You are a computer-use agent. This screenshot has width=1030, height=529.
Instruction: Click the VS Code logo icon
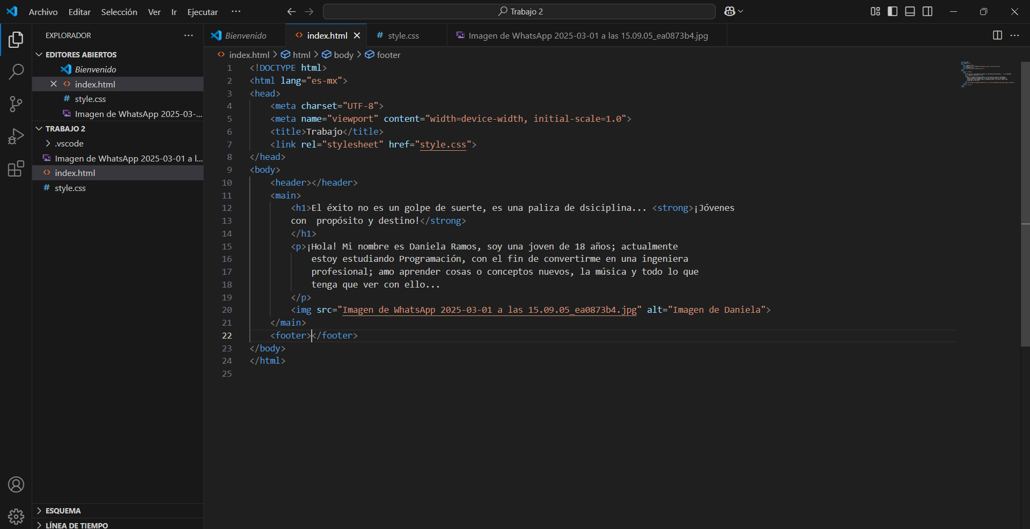(12, 11)
